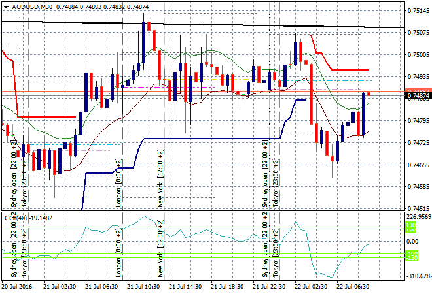Click the chart menu triangle beside AUDUSD,M30
Viewport: 432px width, 294px height.
pos(6,7)
